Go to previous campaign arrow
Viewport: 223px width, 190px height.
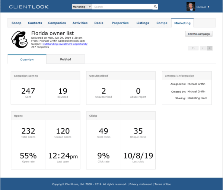click(203, 48)
